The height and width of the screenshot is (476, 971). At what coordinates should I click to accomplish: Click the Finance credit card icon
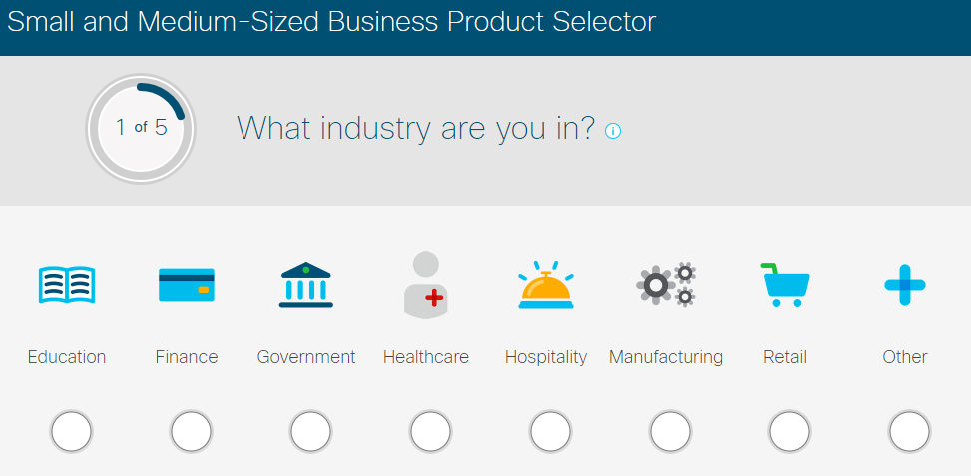point(187,285)
